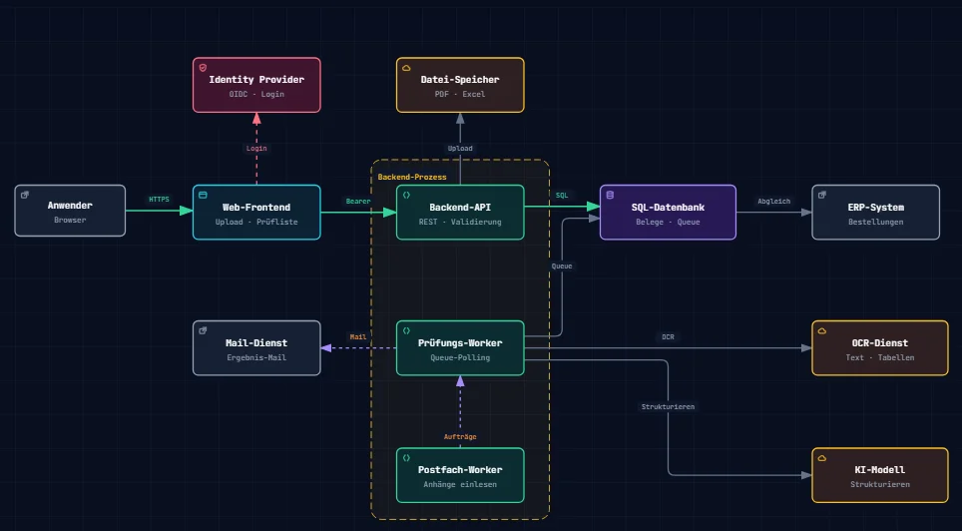This screenshot has width=962, height=531.
Task: Select the Backend-API node title
Action: click(x=460, y=208)
